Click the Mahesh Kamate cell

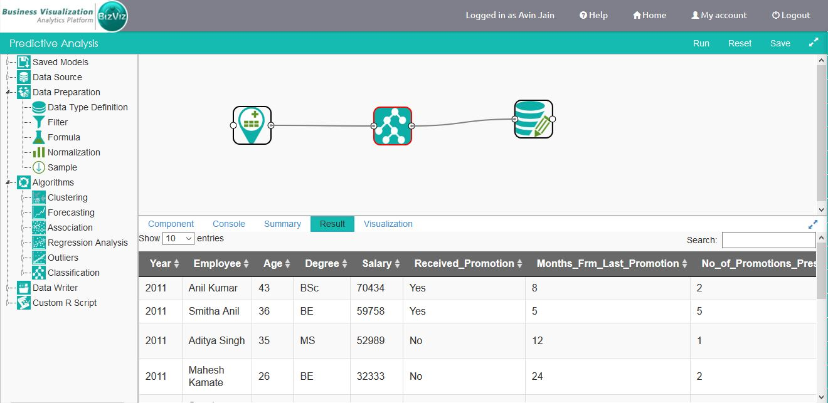tap(217, 376)
